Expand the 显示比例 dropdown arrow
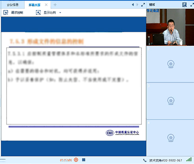The width and height of the screenshot is (194, 164). pyautogui.click(x=60, y=13)
